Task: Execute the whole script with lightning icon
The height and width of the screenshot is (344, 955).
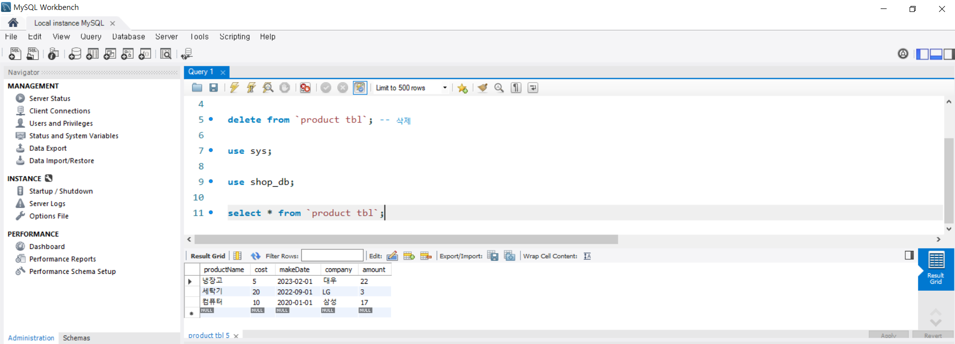Action: pos(235,88)
